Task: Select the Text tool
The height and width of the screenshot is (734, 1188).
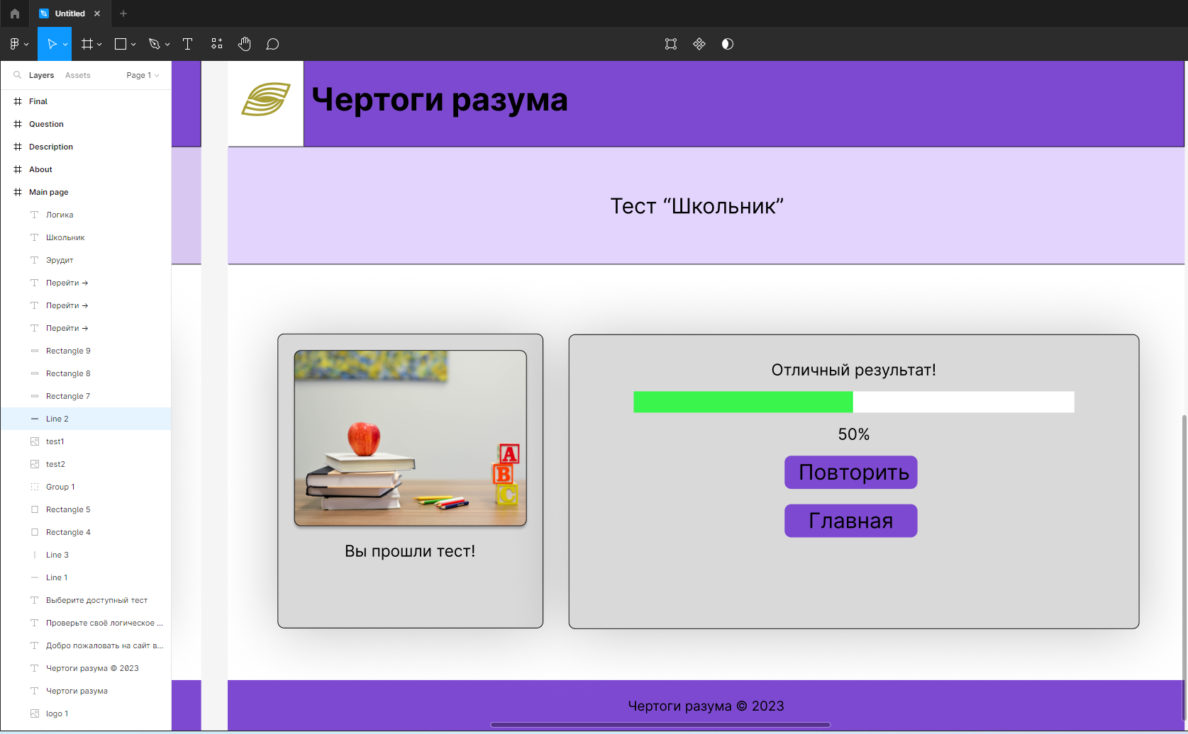Action: click(x=188, y=44)
